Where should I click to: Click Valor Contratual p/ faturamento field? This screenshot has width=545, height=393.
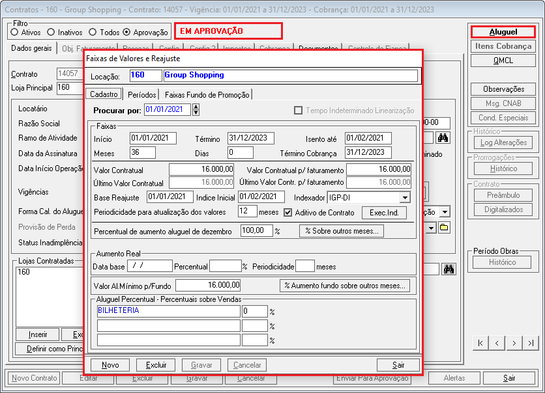379,170
